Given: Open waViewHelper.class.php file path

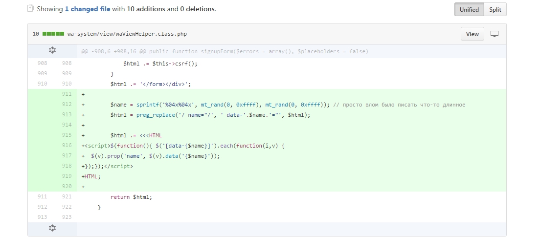Looking at the screenshot, I should click(127, 34).
